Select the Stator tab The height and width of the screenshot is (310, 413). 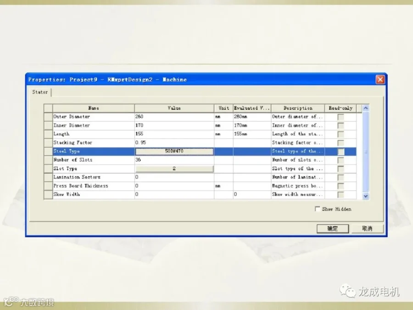40,92
